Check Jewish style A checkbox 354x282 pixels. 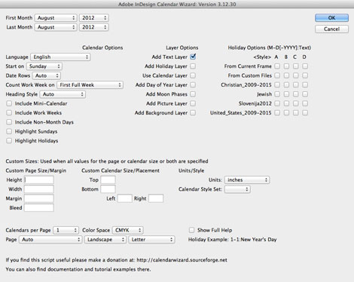277,94
